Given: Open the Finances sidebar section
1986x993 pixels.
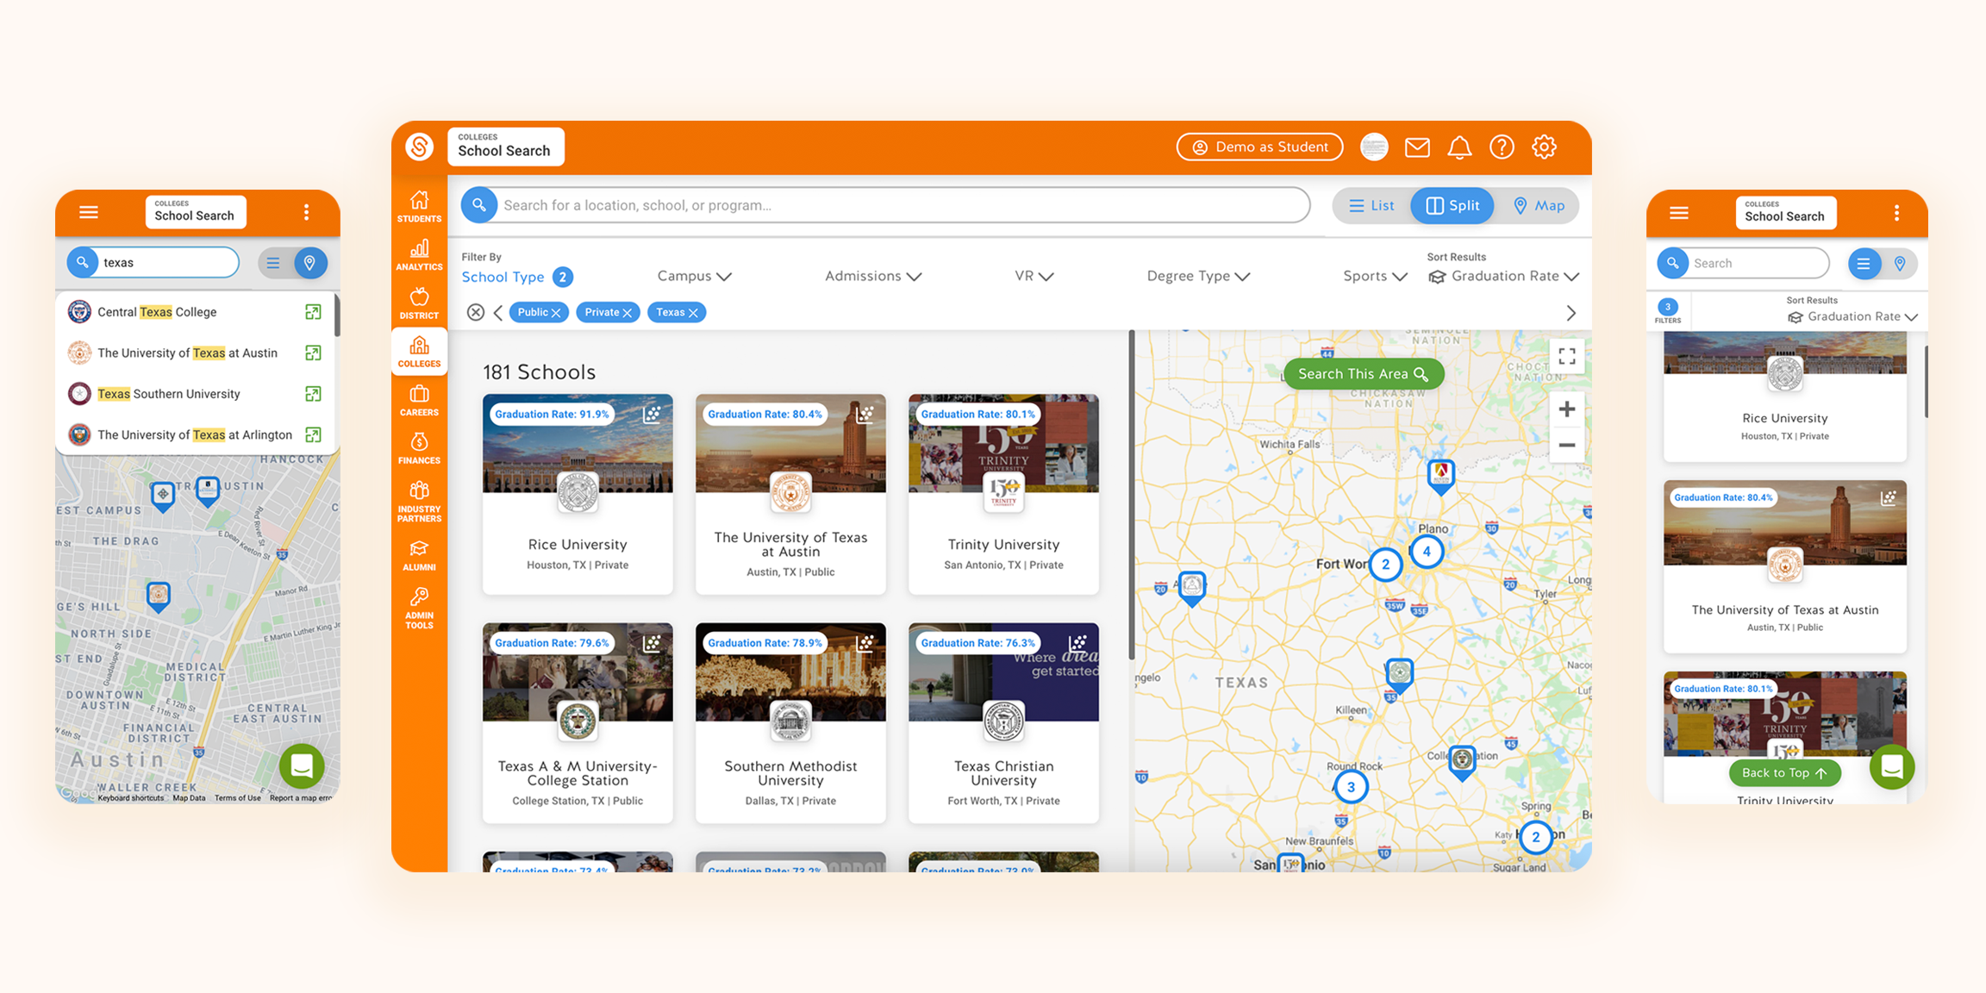Looking at the screenshot, I should 419,449.
